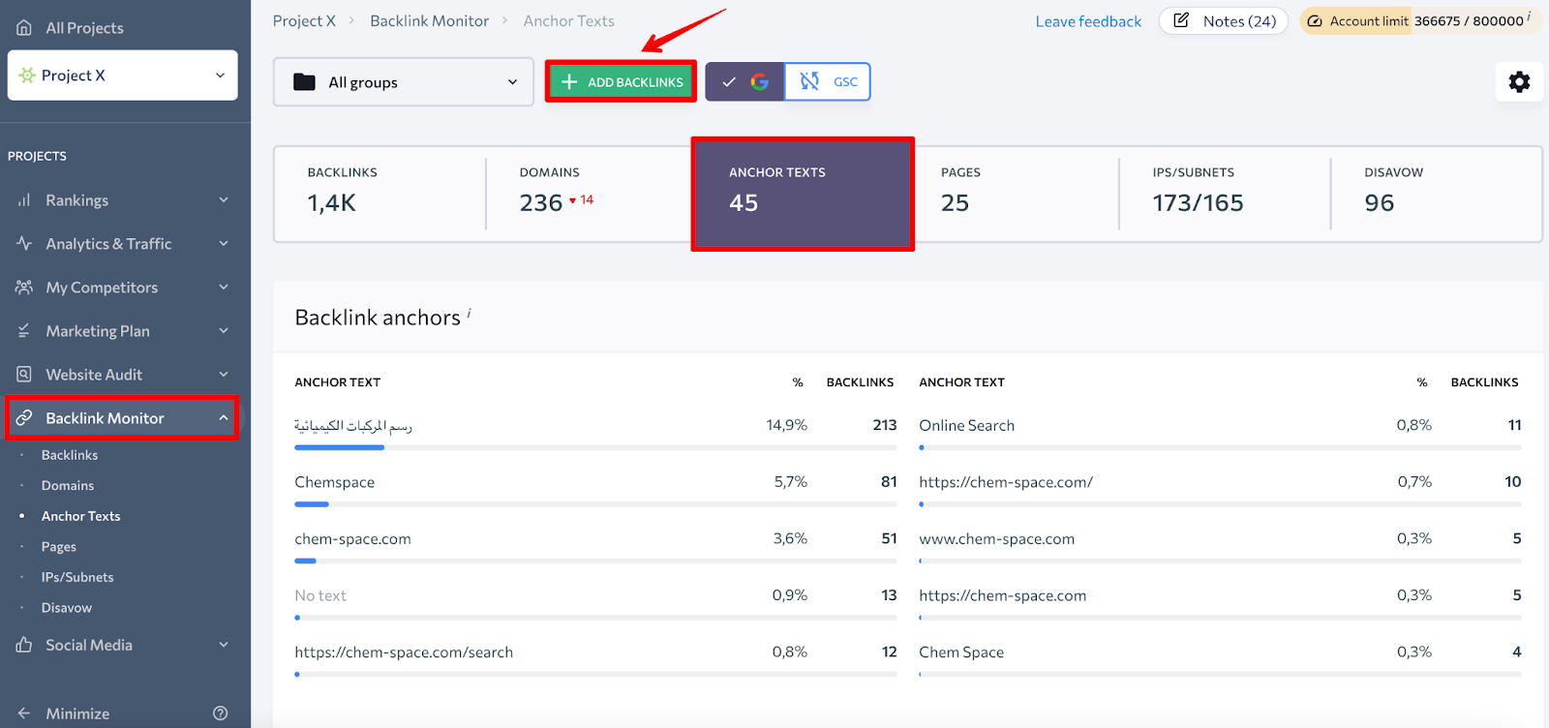Click the www.chem-space.com anchor text
The width and height of the screenshot is (1549, 728).
pos(996,539)
